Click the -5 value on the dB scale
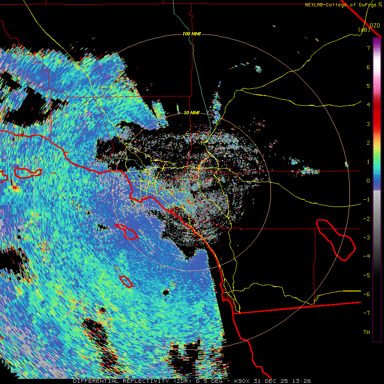Viewport: 384px width, 384px height. tap(367, 276)
